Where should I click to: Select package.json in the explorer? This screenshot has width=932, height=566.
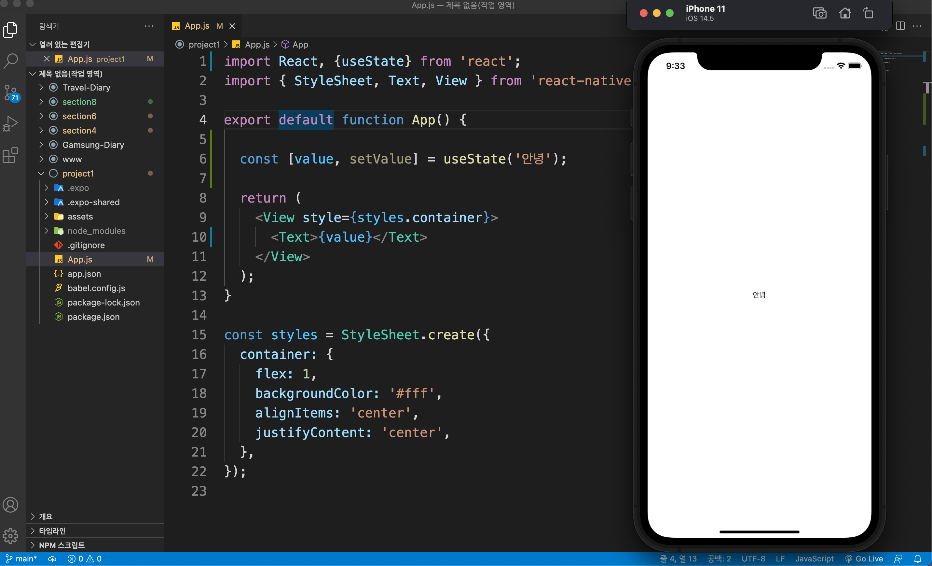pos(94,317)
